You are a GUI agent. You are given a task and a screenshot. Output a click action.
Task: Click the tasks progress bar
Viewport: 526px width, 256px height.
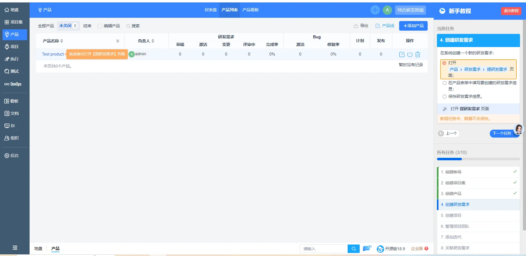pyautogui.click(x=478, y=159)
